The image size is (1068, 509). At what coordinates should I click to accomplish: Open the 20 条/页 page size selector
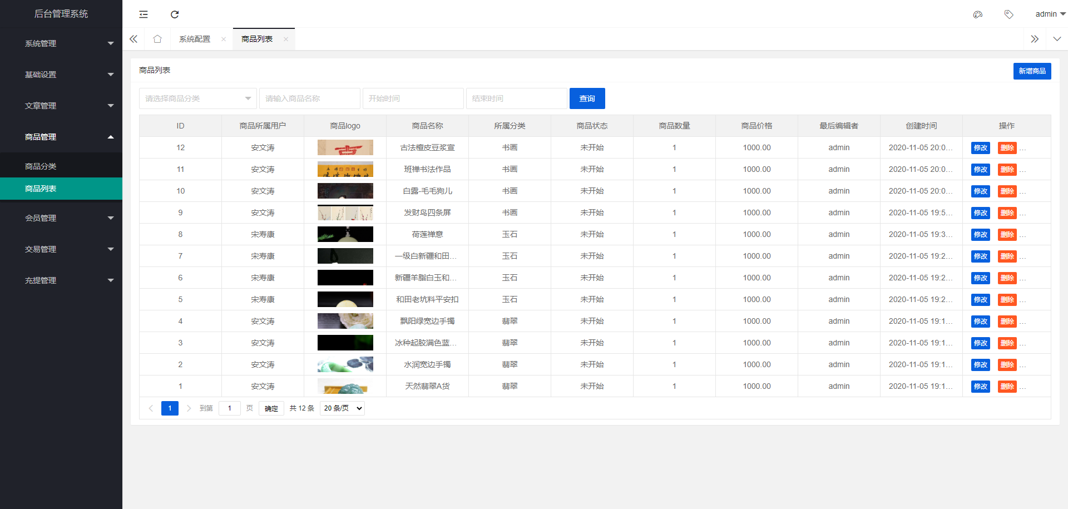click(342, 408)
